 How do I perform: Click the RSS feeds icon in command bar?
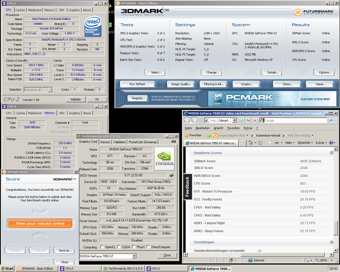[x=260, y=143]
